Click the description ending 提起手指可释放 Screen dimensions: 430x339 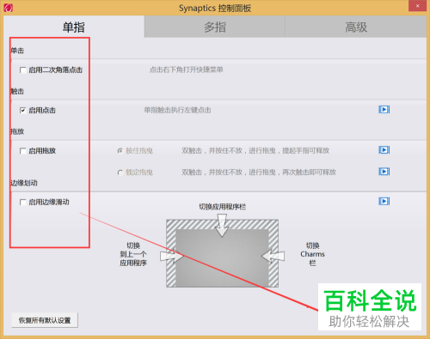[255, 150]
